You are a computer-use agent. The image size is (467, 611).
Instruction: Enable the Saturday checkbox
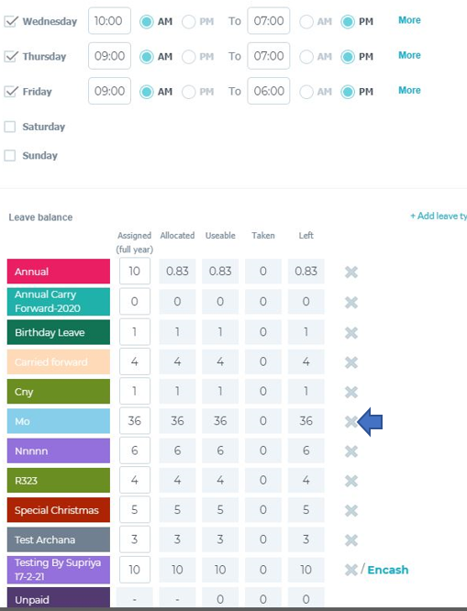tap(10, 127)
